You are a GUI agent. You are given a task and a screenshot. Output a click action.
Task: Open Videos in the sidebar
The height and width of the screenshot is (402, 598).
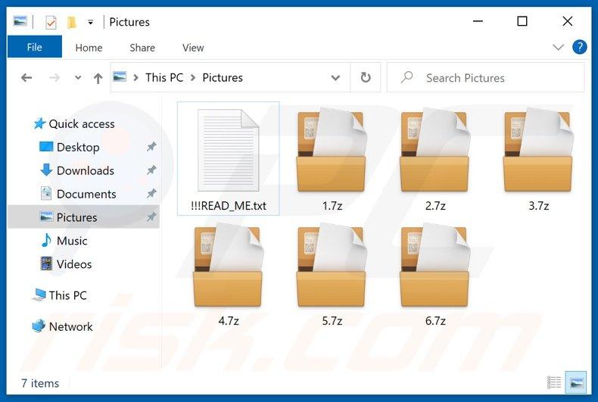[74, 264]
